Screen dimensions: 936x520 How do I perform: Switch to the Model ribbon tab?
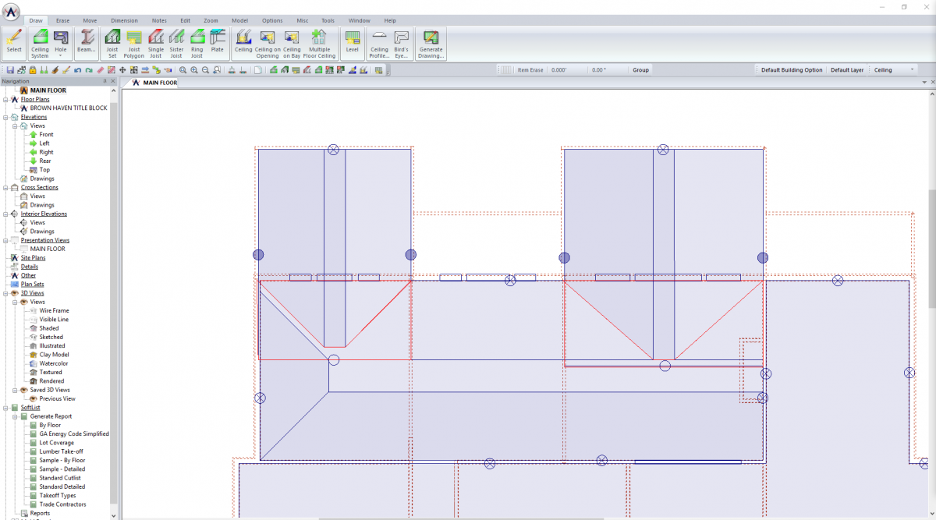(239, 20)
